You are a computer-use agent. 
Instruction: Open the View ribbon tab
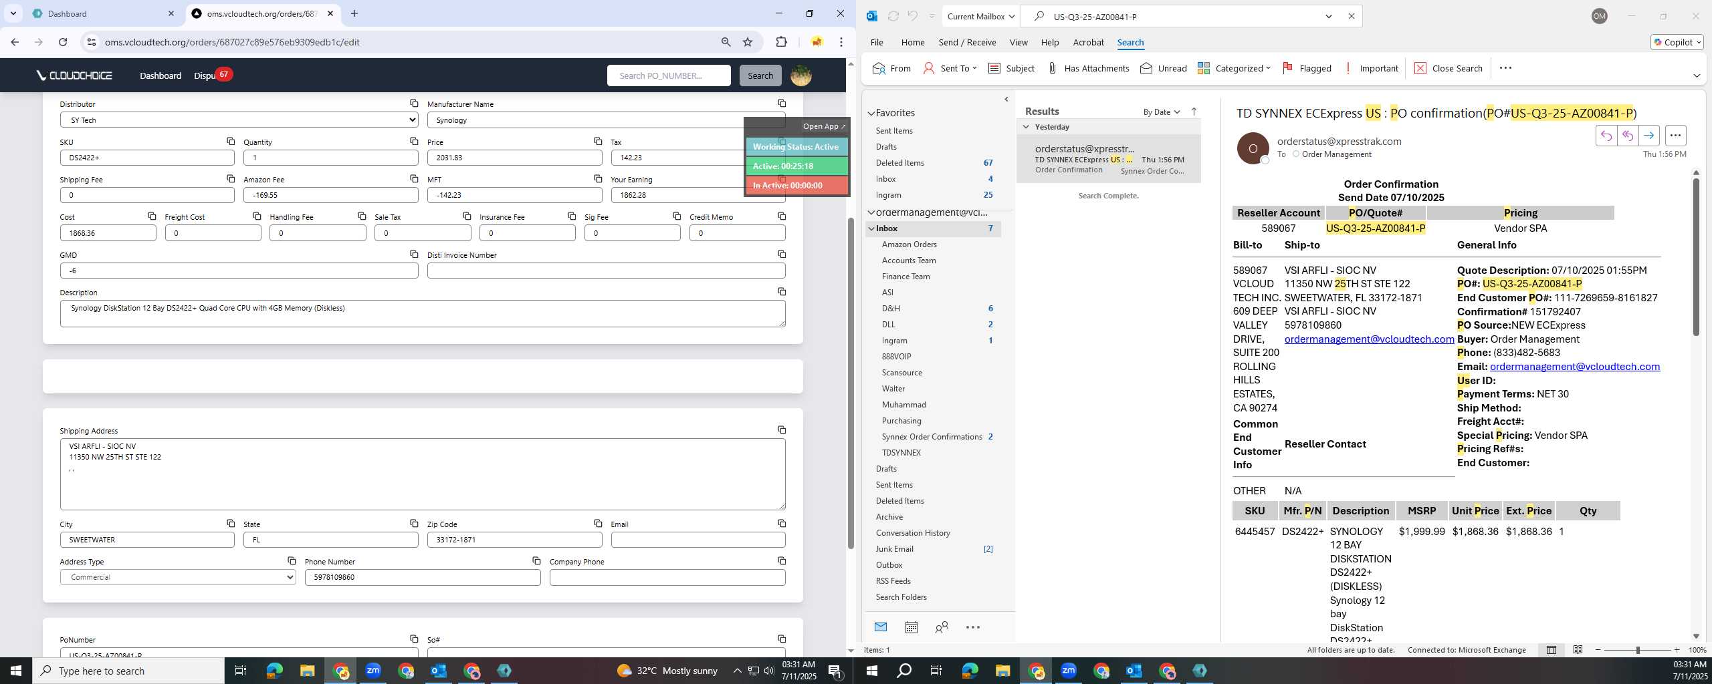(1019, 42)
